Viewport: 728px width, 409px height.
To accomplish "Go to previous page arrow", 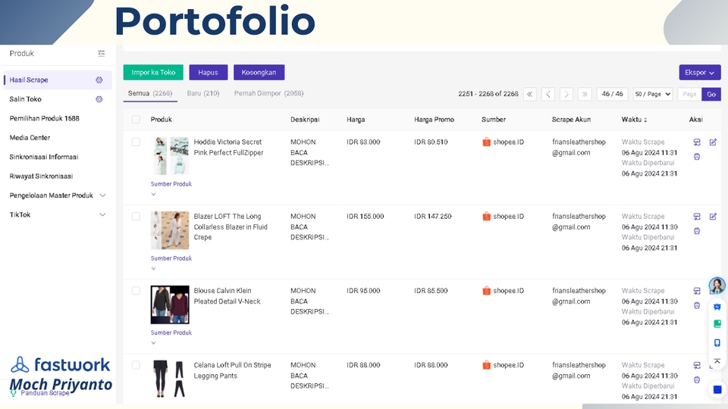I will click(x=548, y=94).
